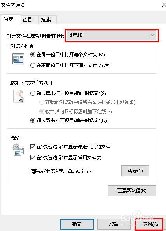166x231 pixels.
Task: Click the privacy clock and pictures icon
Action: tap(18, 150)
